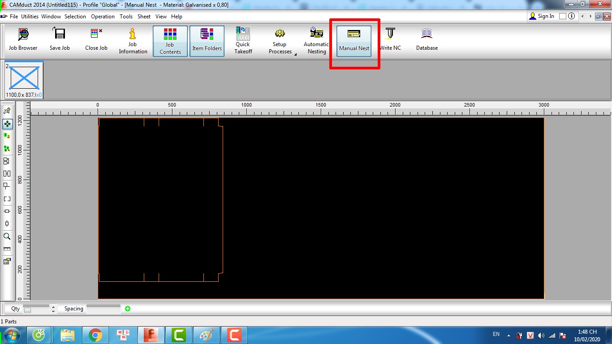Open the Windows Start menu
The width and height of the screenshot is (612, 344).
(x=11, y=335)
